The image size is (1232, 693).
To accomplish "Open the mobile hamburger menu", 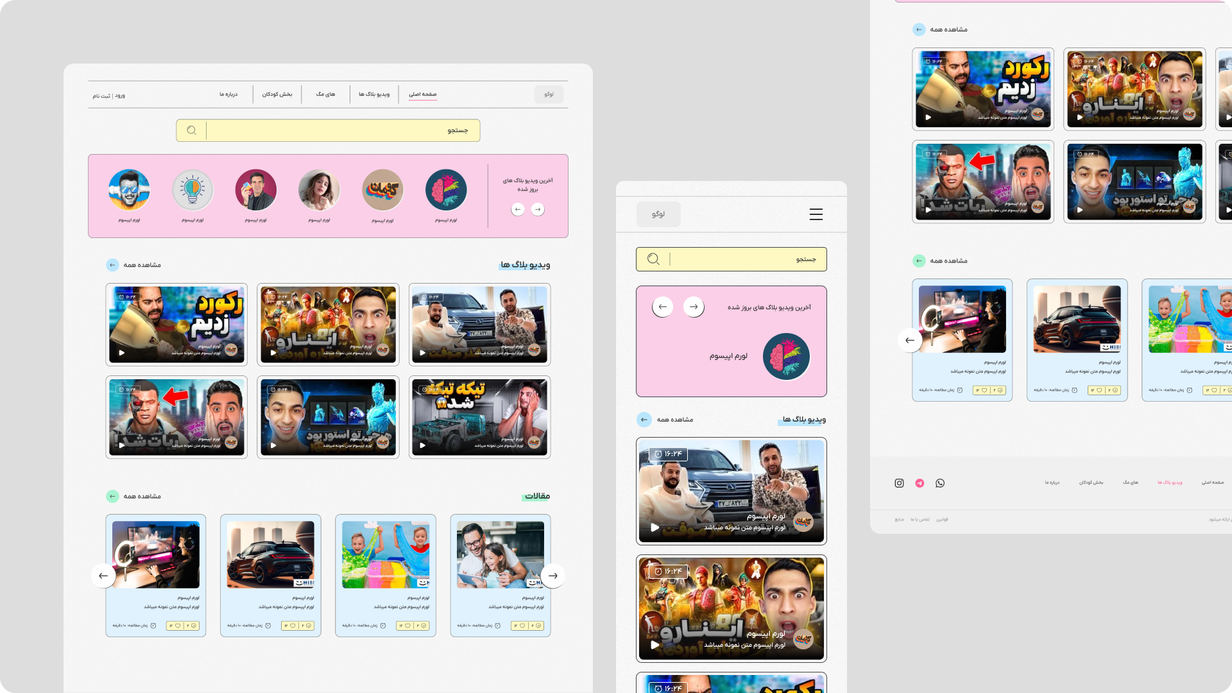I will click(x=816, y=214).
